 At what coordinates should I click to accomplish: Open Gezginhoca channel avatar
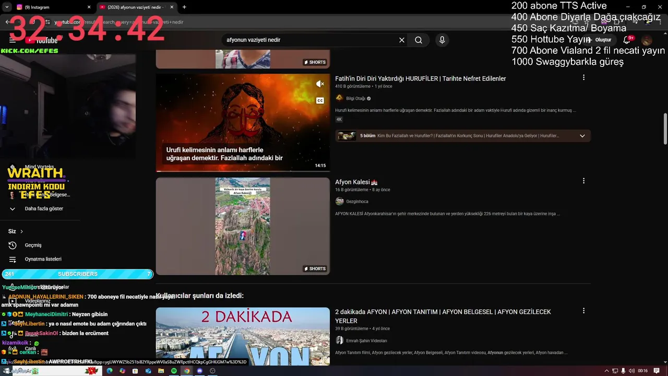[x=339, y=201]
